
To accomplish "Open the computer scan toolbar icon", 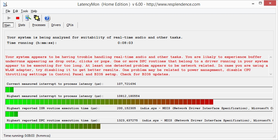I will [x=28, y=18].
